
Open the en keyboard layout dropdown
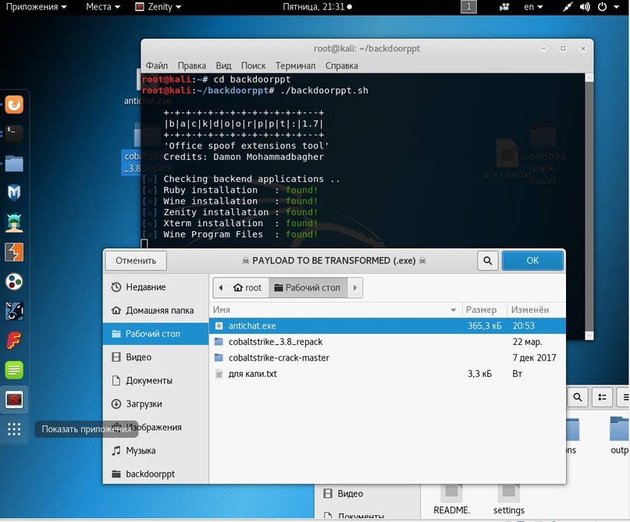tap(535, 7)
